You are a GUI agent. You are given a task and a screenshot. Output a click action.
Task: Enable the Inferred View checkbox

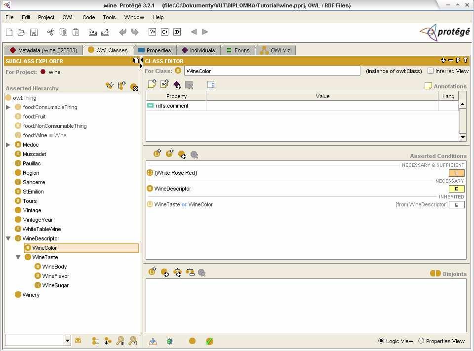click(x=431, y=71)
